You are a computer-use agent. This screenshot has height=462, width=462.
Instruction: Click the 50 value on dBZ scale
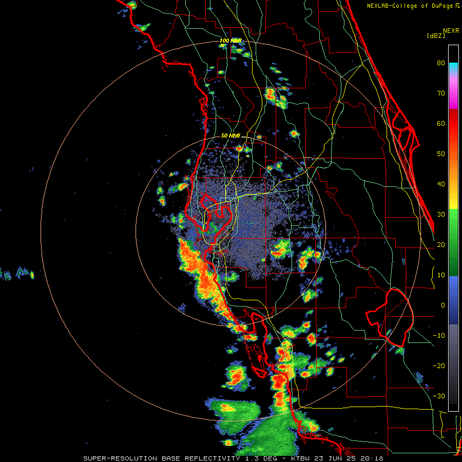pyautogui.click(x=441, y=154)
